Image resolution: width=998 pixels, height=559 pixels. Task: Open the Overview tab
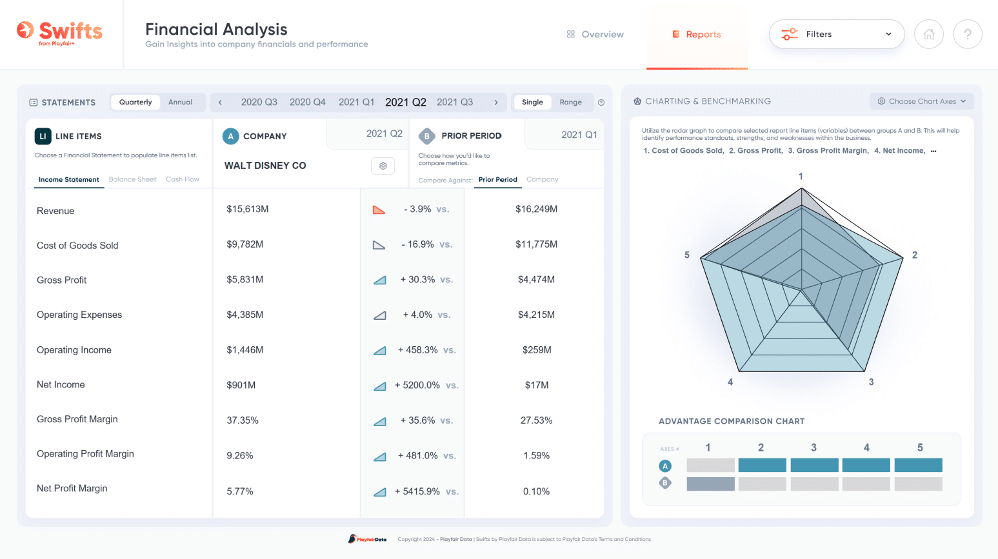coord(595,34)
